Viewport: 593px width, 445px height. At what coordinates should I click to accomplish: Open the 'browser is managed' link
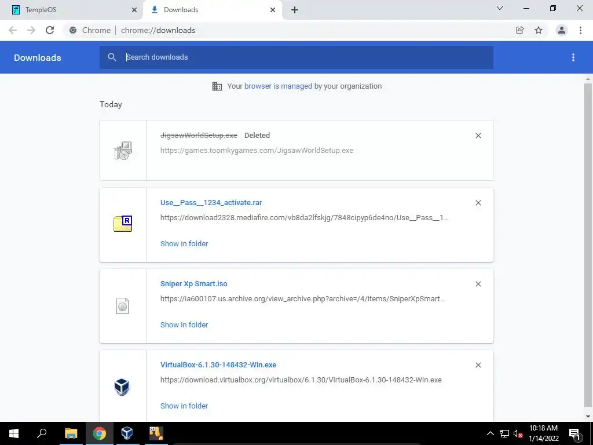[x=278, y=86]
